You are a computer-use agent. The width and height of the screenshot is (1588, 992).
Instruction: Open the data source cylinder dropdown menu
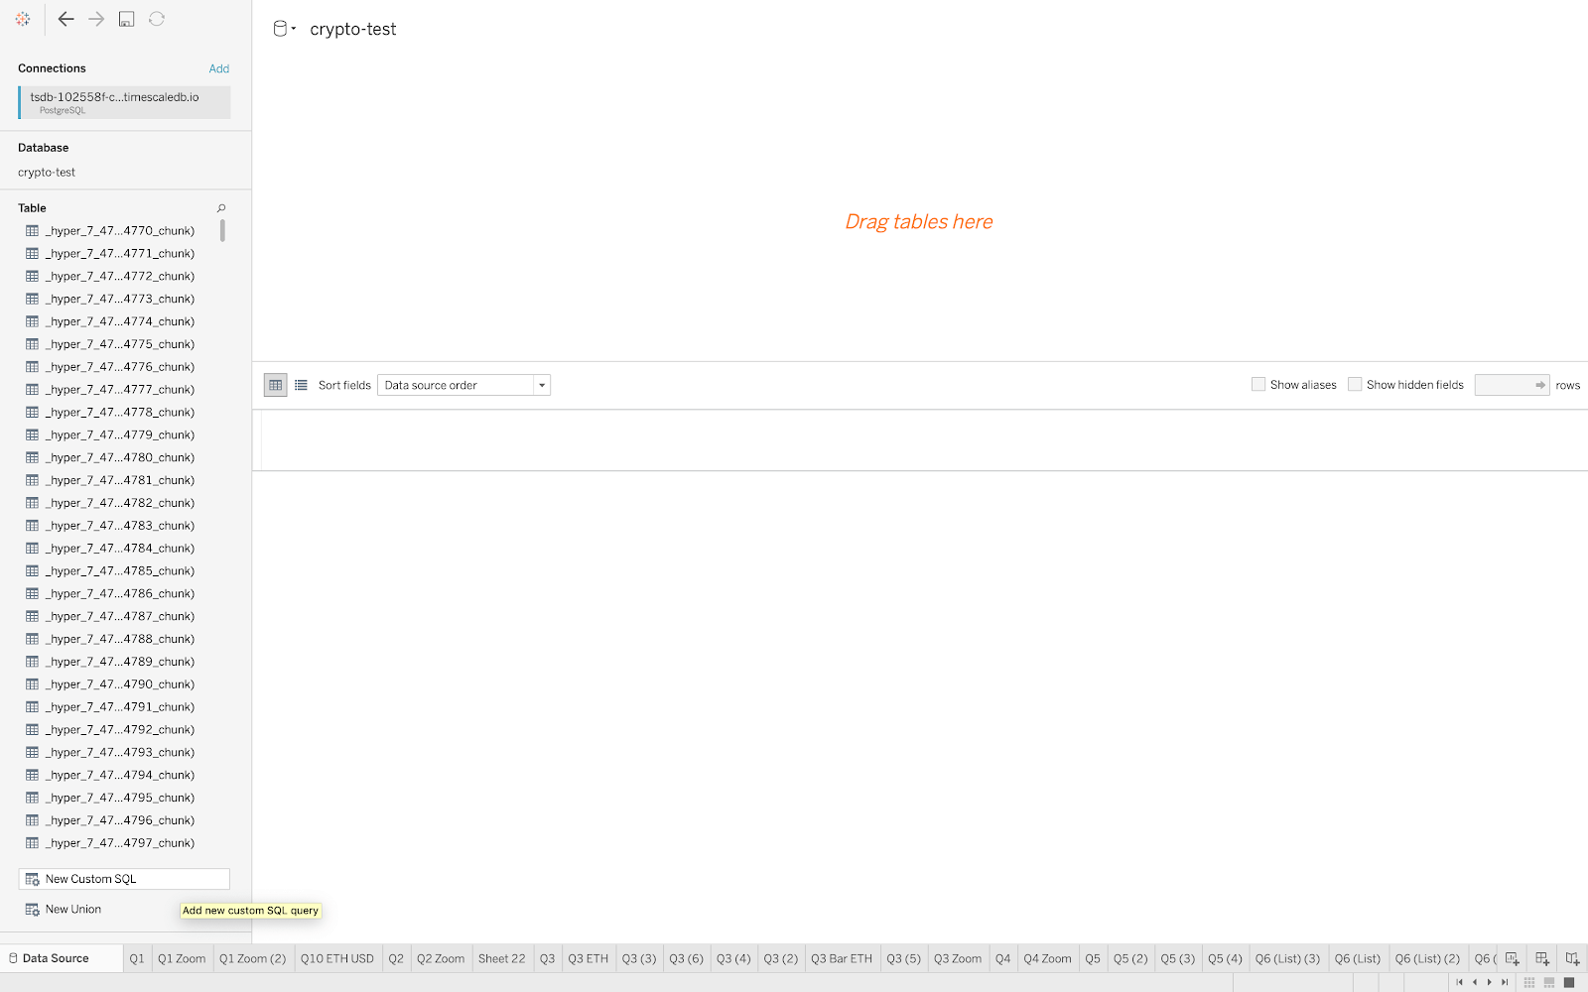coord(284,29)
